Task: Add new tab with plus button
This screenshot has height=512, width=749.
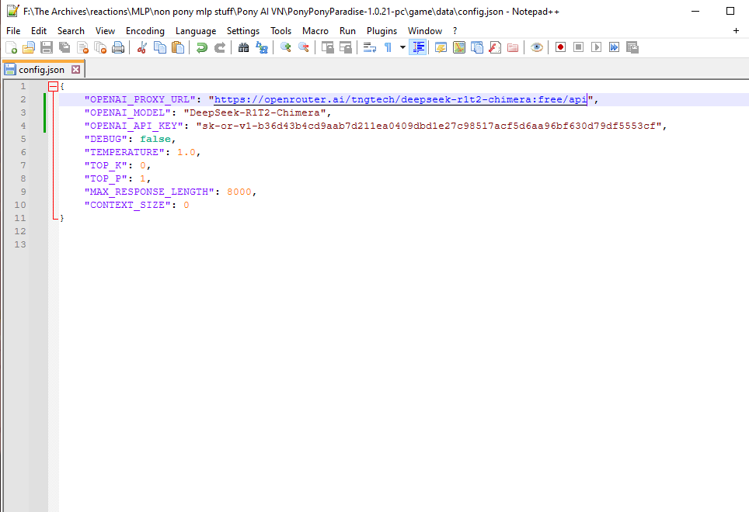Action: 736,30
